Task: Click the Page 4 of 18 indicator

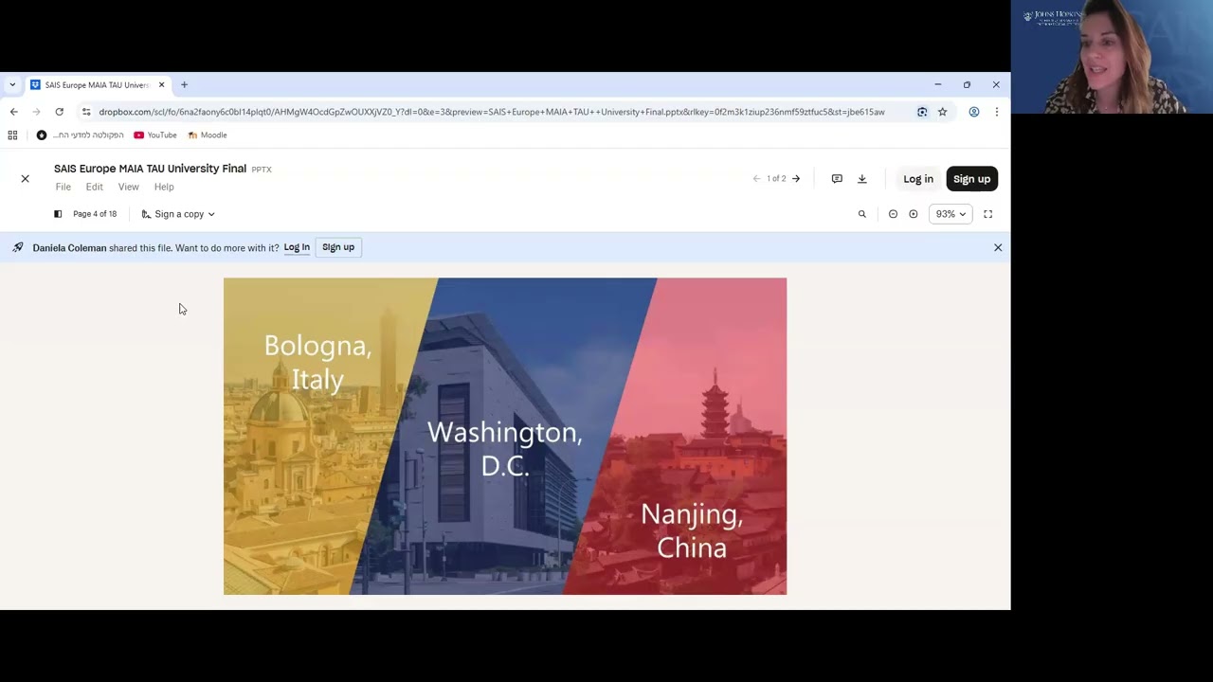Action: [x=95, y=214]
